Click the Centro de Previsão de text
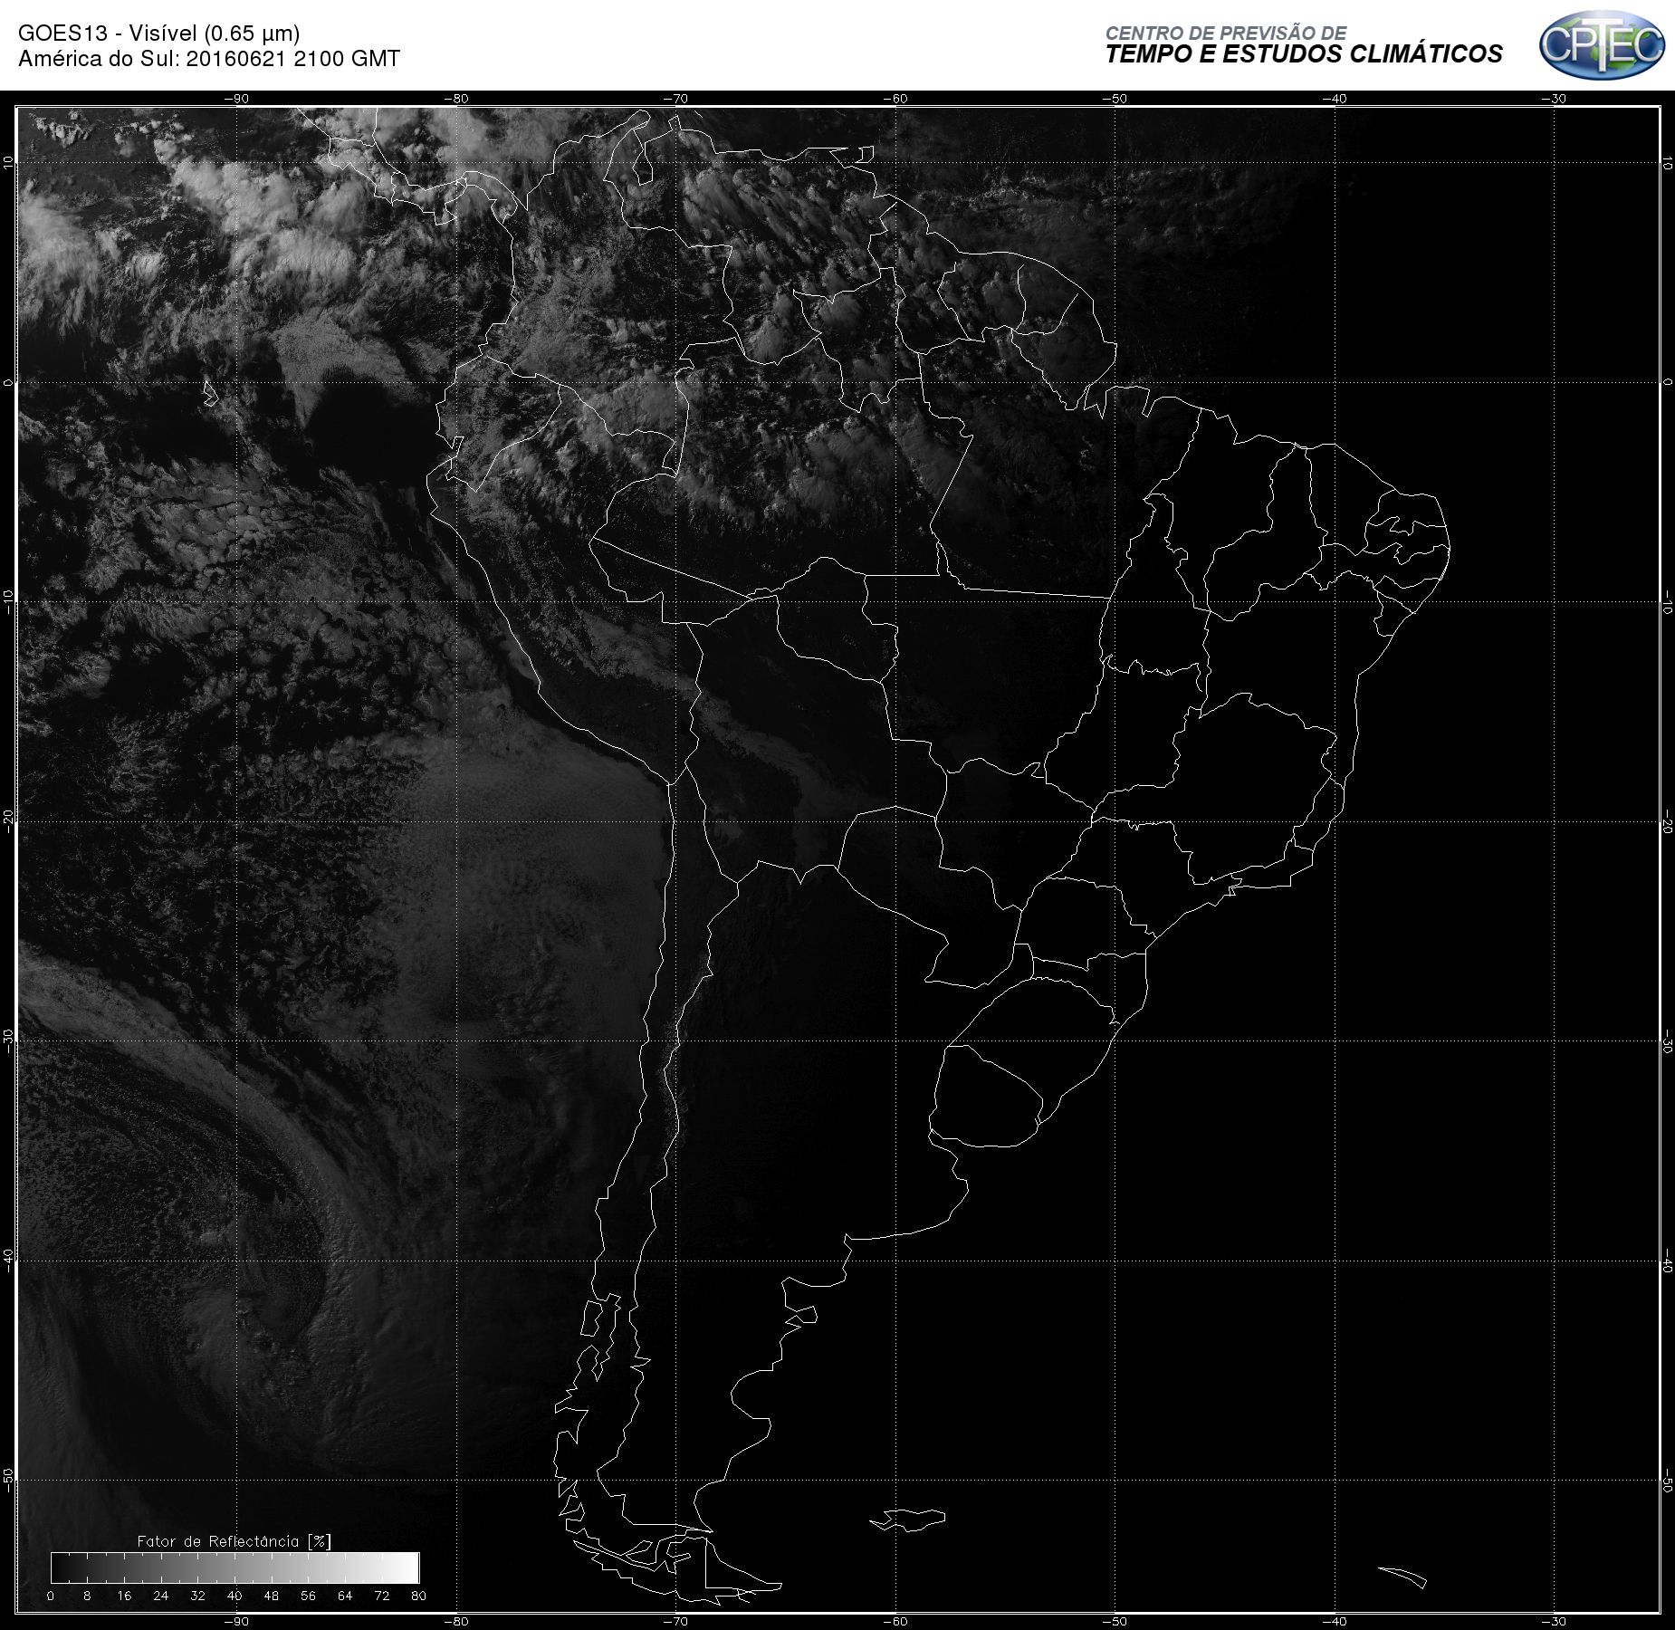Screen dimensions: 1675x1630 point(1226,34)
